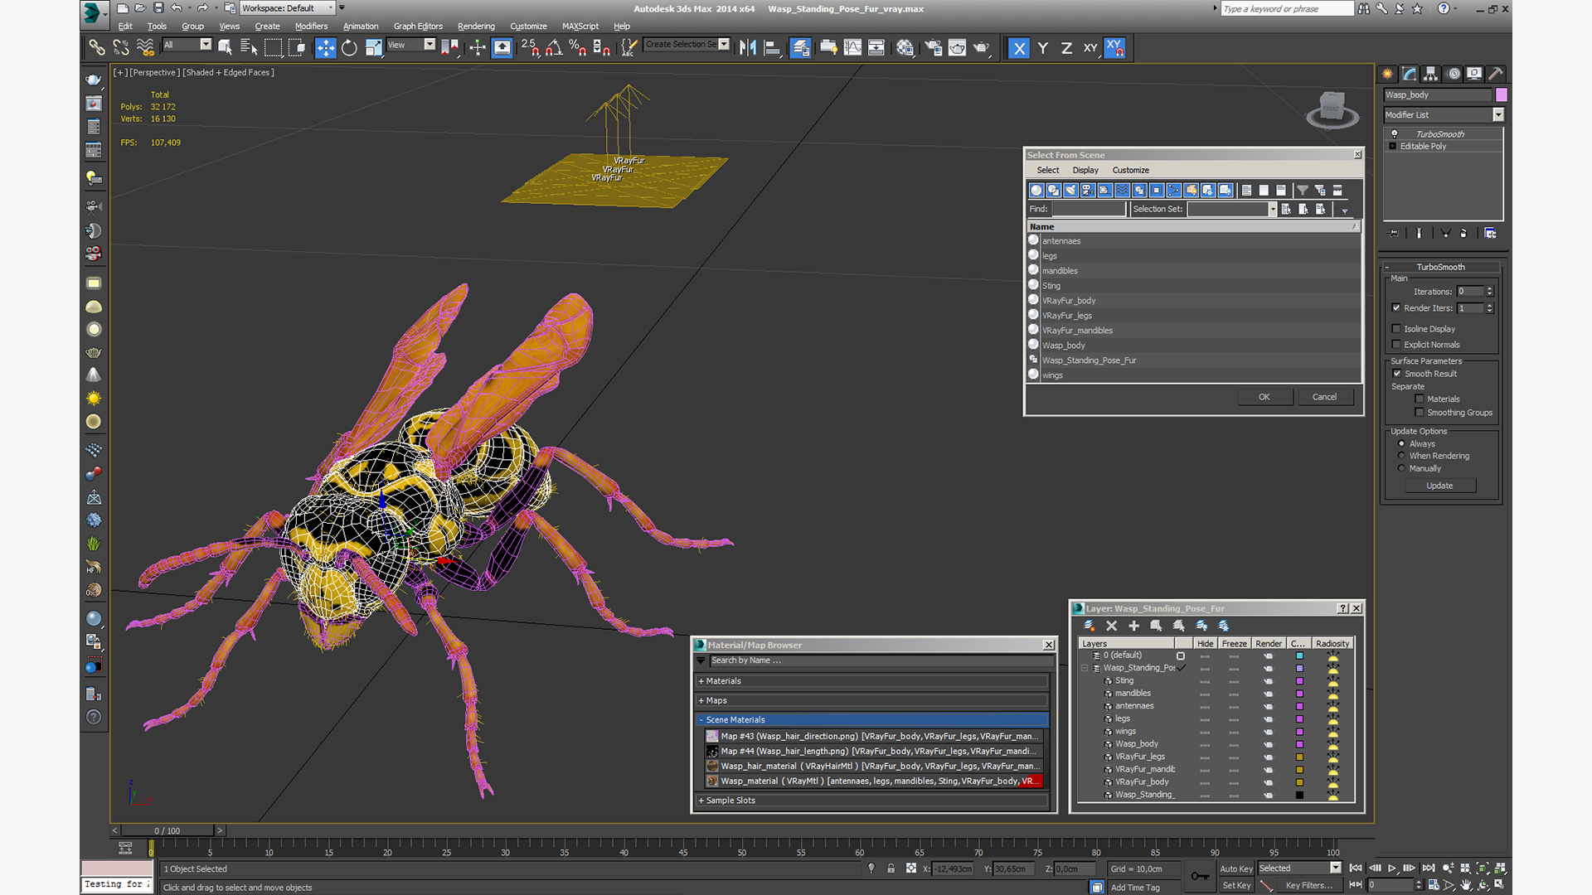Open the Material Editor toolbar icon

[905, 47]
